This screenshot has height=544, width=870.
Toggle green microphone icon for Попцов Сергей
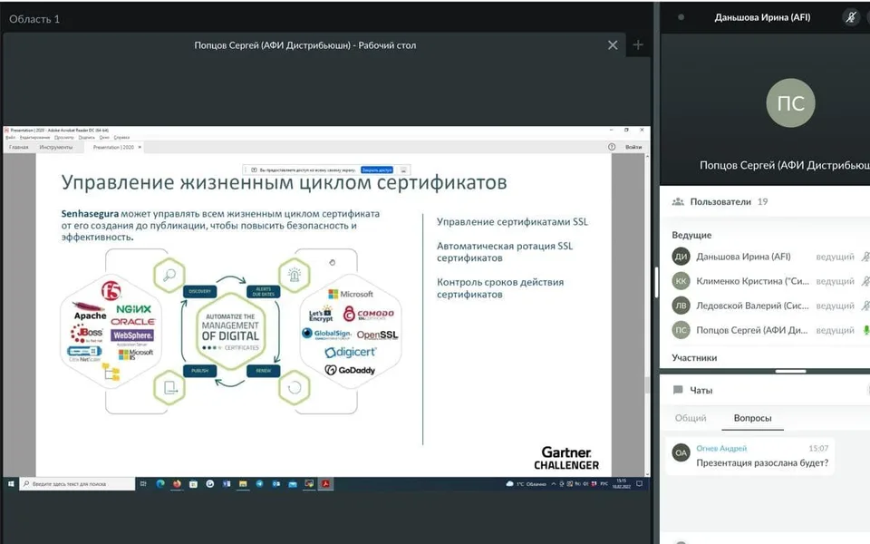coord(866,330)
